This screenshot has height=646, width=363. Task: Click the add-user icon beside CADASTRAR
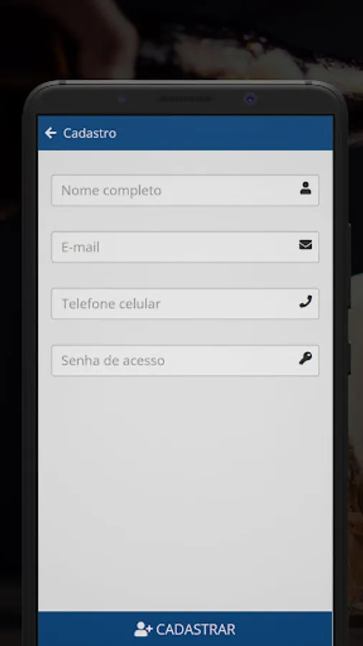coord(143,629)
